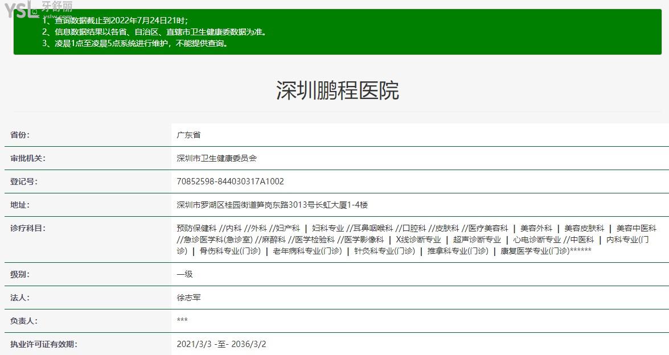This screenshot has width=669, height=355.
Task: Click the 骨伤科专业(门诊) entry
Action: [x=230, y=251]
